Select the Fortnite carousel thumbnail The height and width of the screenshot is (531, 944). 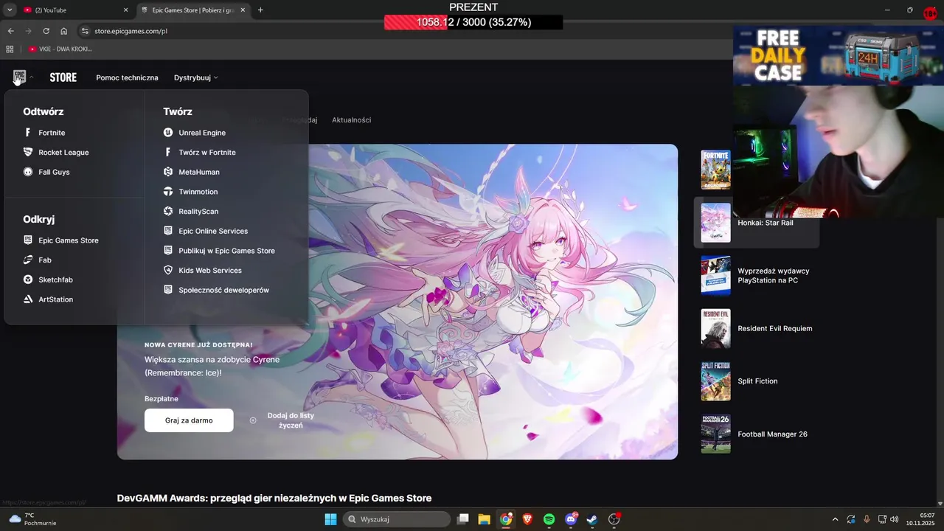pyautogui.click(x=715, y=170)
